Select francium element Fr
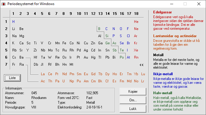Screen dimensions: 206x115 [x=14, y=64]
